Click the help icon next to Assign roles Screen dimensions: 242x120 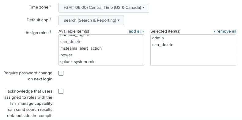pyautogui.click(x=50, y=32)
